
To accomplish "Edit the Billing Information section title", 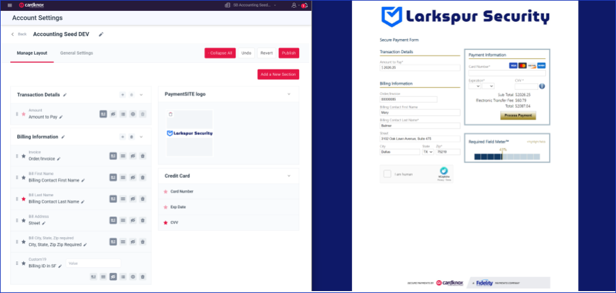I will point(63,137).
